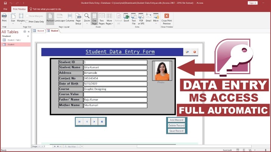271x152 pixels.
Task: Go to next record button on form
Action: point(94,121)
